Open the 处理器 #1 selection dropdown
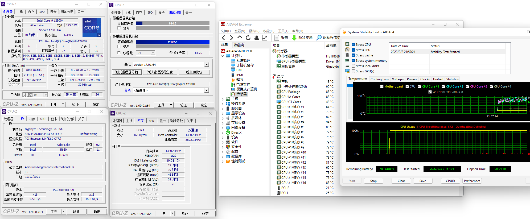Screen dimensions: 530x219 tap(46, 95)
